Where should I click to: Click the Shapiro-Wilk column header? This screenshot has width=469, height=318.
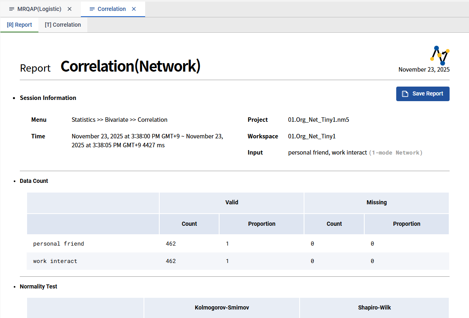[374, 307]
